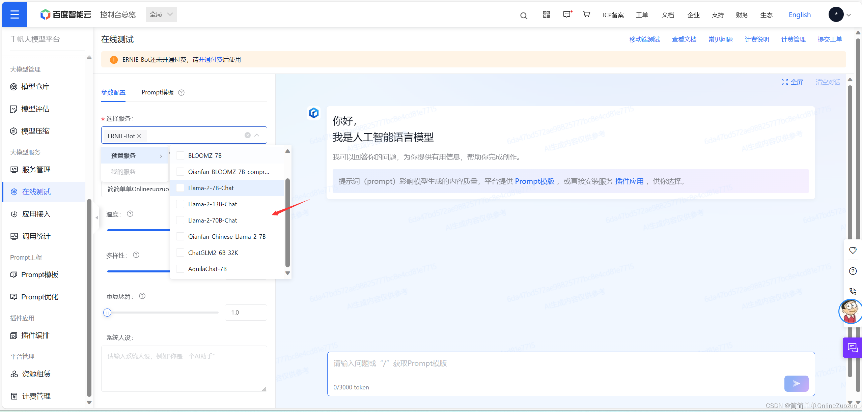Switch to the Prompt模板 tab
862x412 pixels.
click(x=158, y=92)
